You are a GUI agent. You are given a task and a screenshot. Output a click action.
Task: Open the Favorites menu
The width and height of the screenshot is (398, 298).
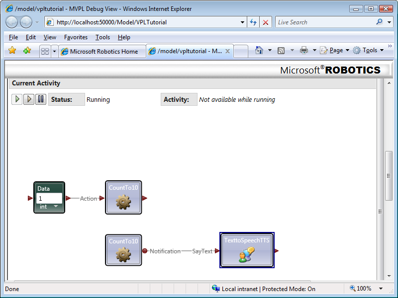[76, 37]
